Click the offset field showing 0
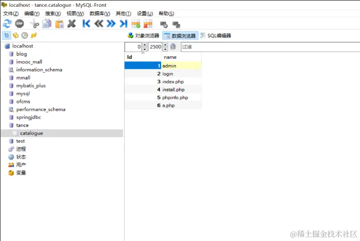This screenshot has width=360, height=241. 133,47
